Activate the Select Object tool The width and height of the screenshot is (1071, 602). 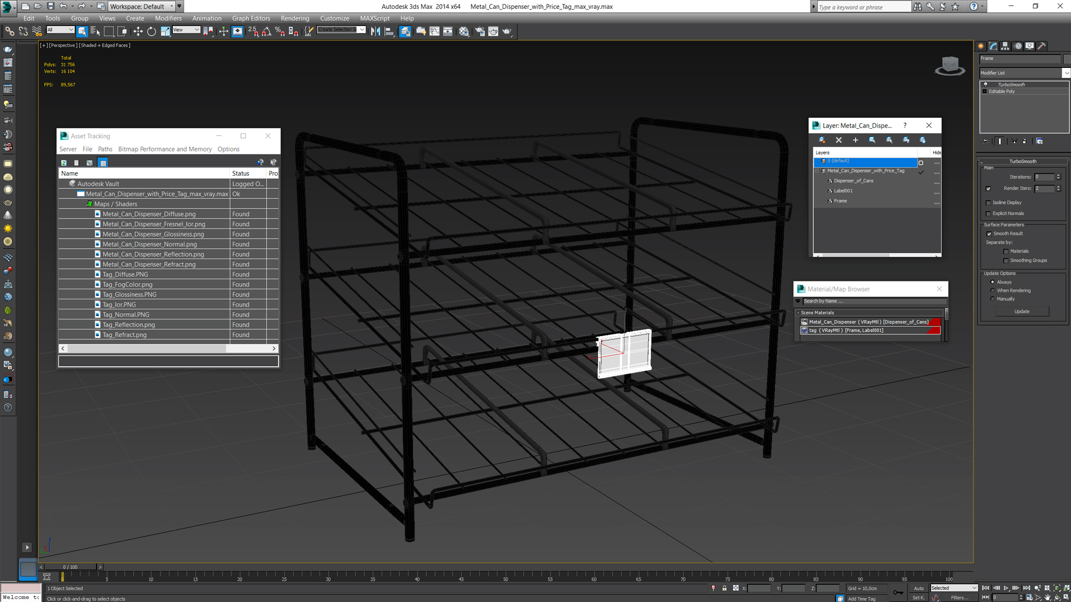(82, 31)
